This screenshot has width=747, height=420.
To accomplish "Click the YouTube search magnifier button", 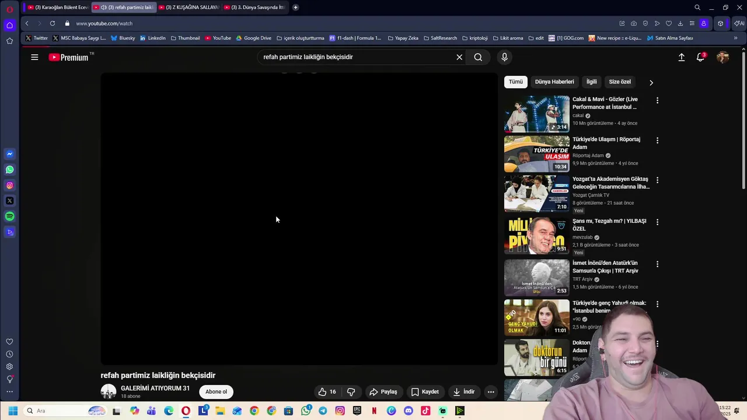I will pyautogui.click(x=478, y=57).
